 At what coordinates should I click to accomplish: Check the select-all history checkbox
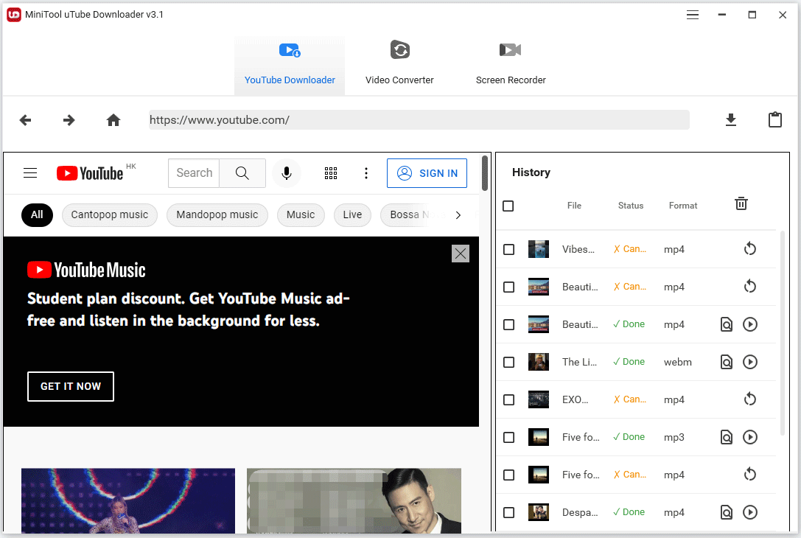508,206
